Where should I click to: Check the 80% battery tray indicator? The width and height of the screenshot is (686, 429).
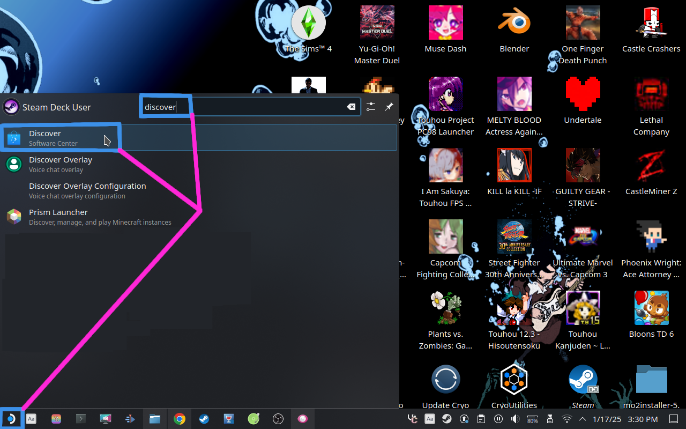532,419
